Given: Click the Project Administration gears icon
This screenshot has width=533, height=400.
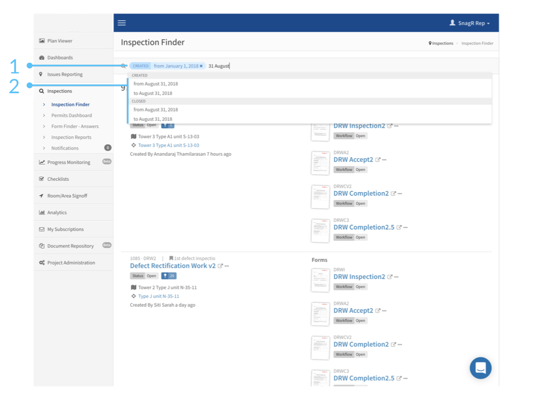Looking at the screenshot, I should 42,262.
